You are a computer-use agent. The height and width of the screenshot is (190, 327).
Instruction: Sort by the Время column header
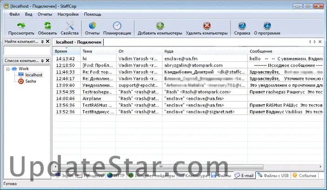tap(67, 51)
